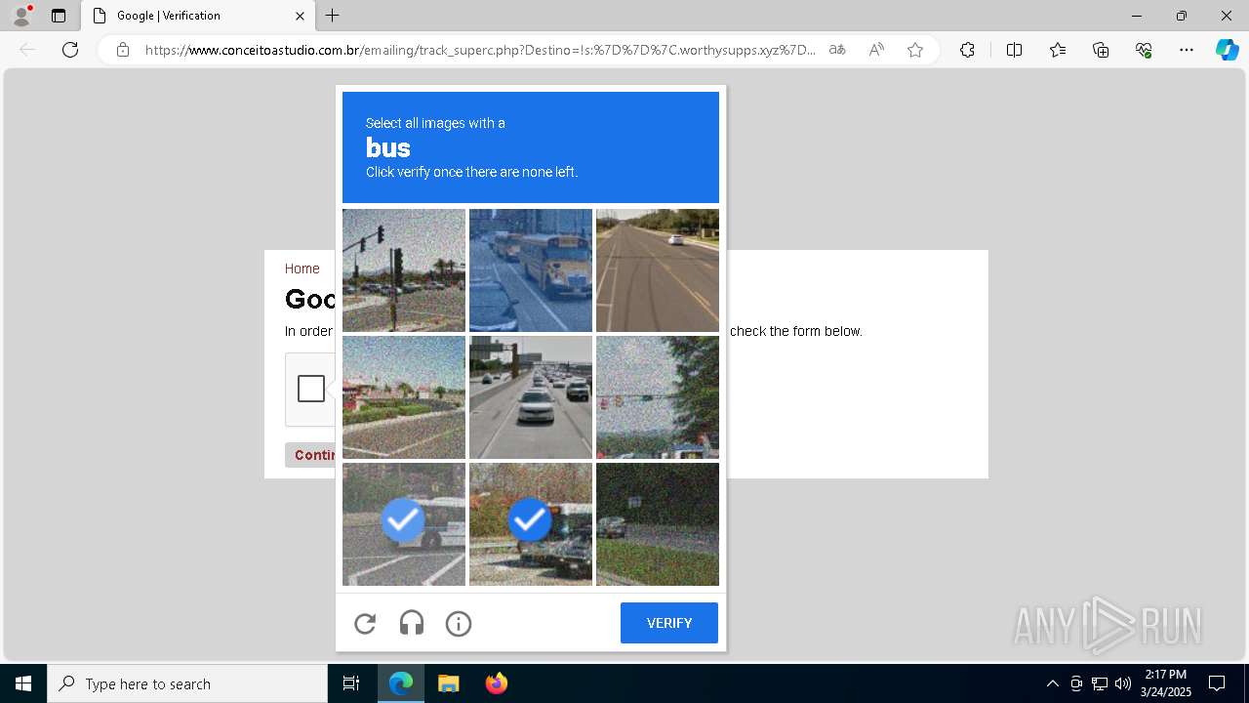
Task: Open Microsoft Edge from taskbar
Action: pos(401,683)
